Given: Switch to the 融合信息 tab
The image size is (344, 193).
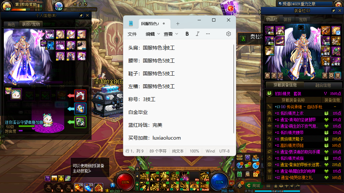Looking at the screenshot, I should point(323,85).
